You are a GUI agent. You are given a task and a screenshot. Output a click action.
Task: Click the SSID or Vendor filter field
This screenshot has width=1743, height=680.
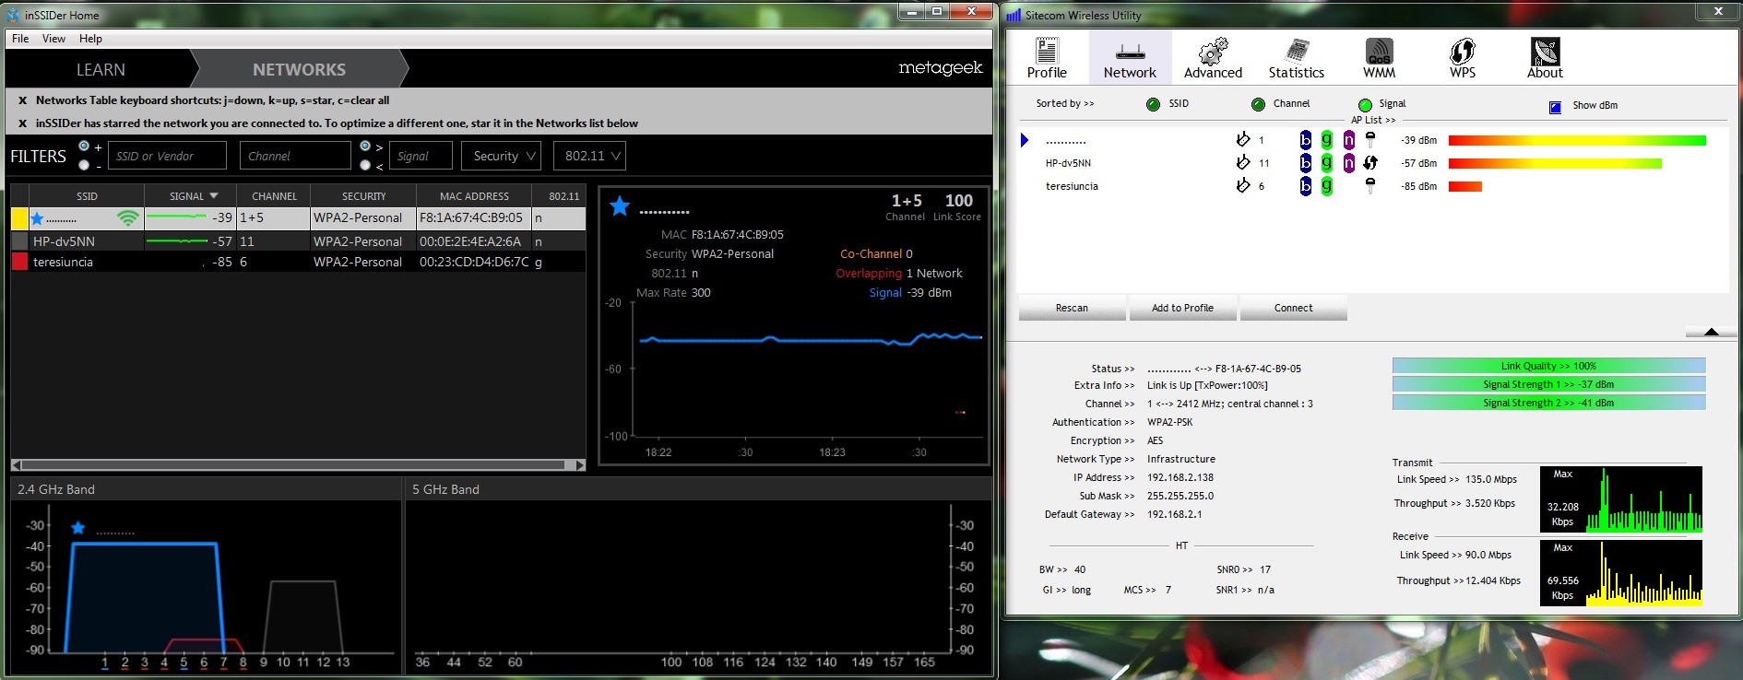point(167,156)
